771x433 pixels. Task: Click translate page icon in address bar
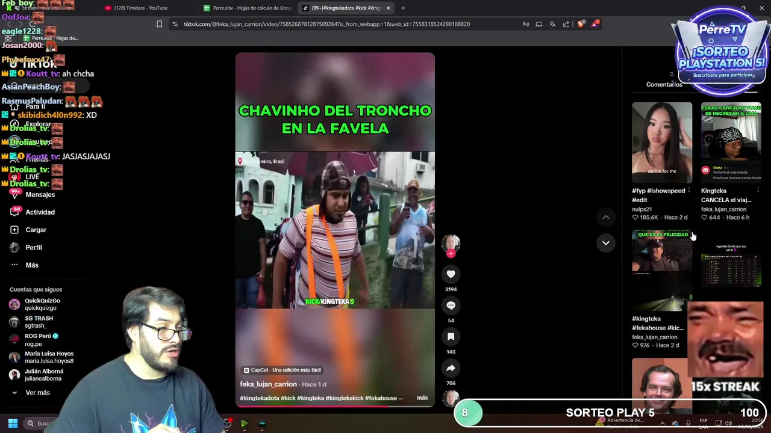click(x=552, y=24)
